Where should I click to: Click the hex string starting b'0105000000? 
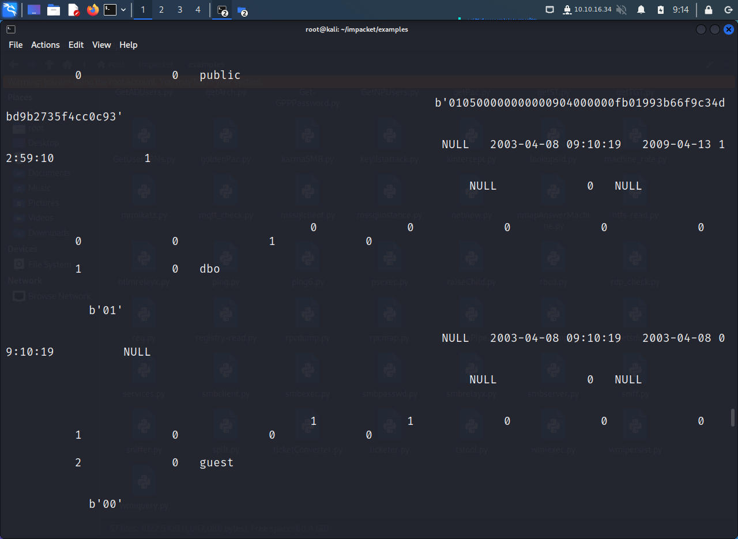point(580,103)
